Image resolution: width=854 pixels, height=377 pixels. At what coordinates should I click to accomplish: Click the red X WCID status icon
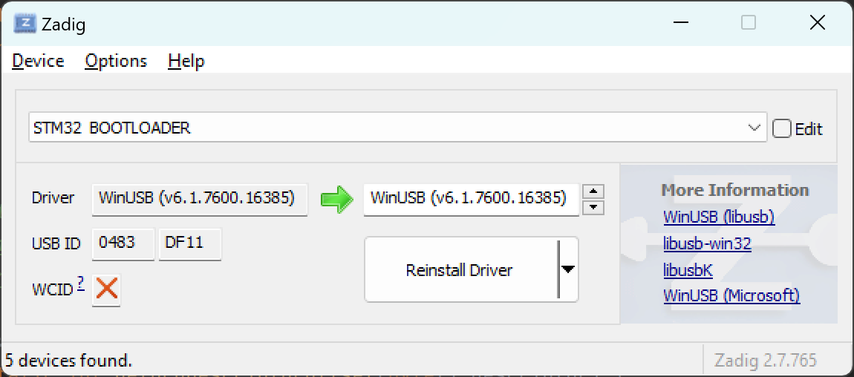[x=106, y=289]
